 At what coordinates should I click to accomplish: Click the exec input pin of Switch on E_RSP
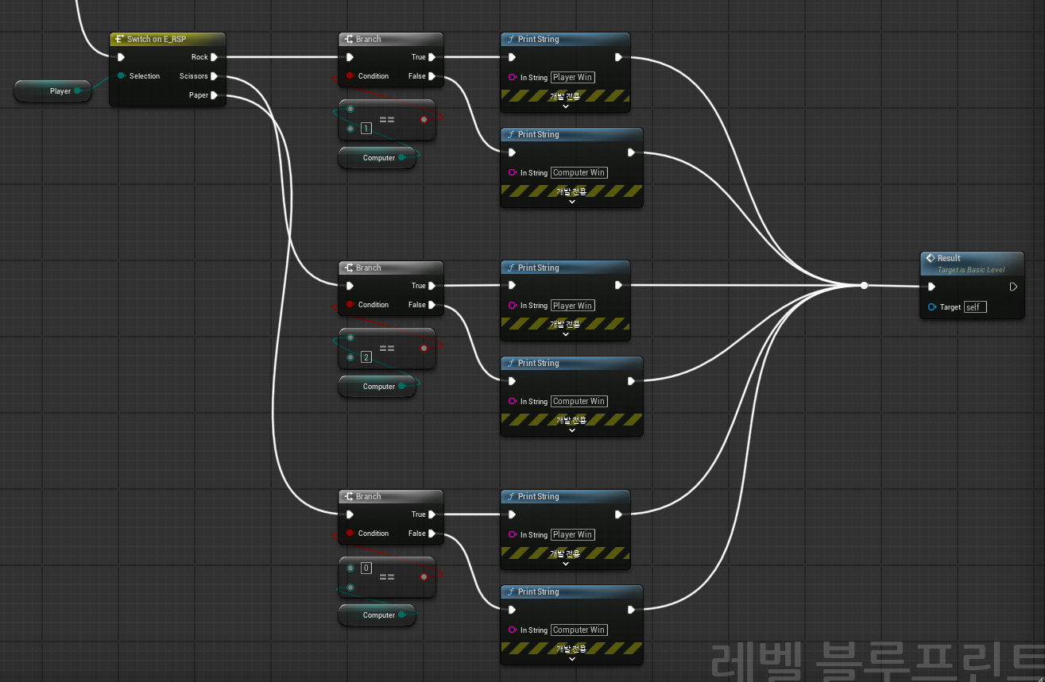121,57
